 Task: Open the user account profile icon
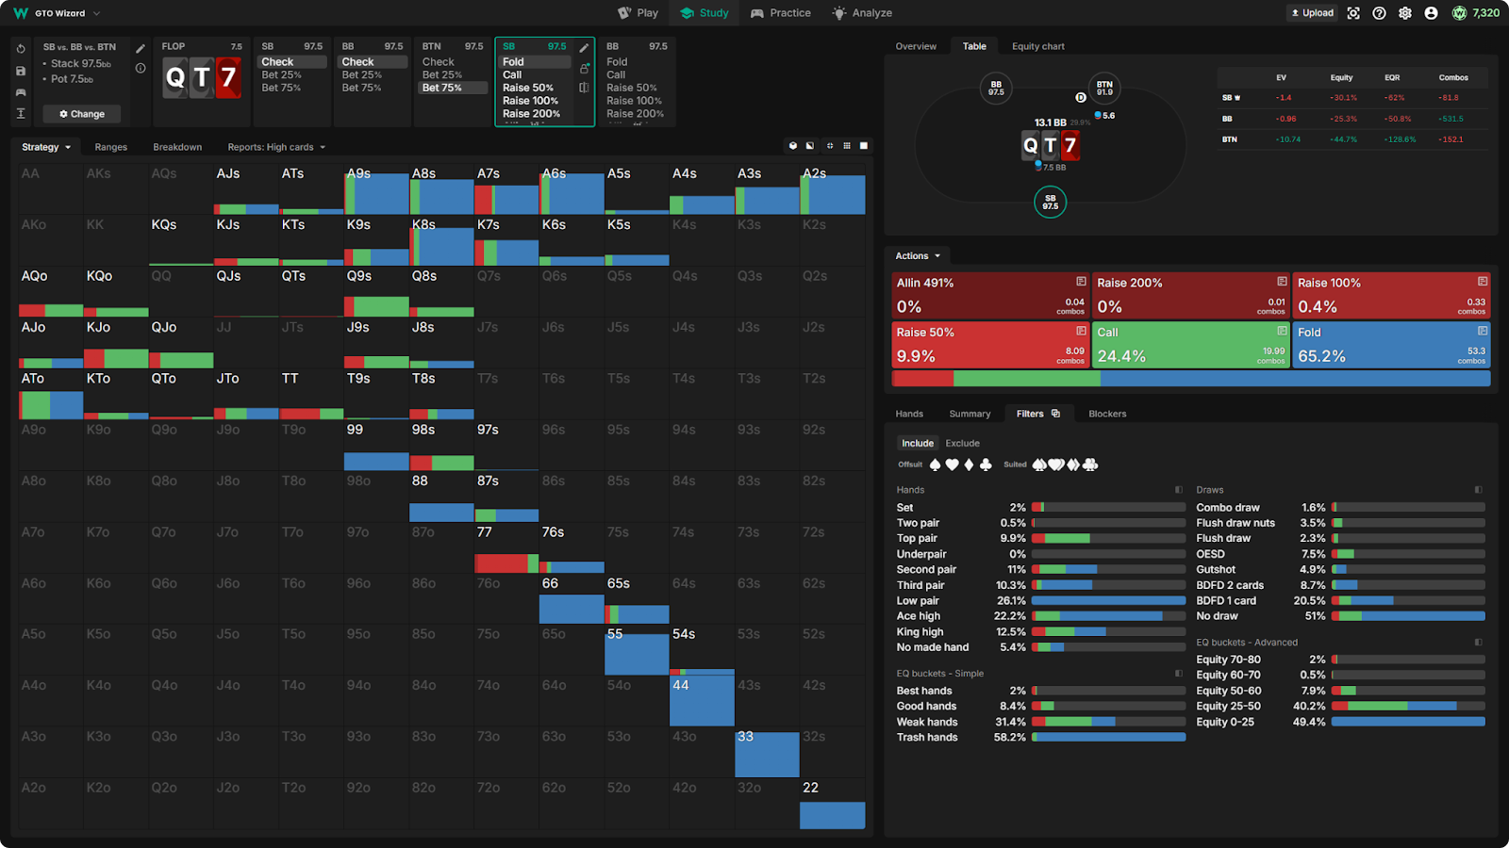tap(1431, 13)
